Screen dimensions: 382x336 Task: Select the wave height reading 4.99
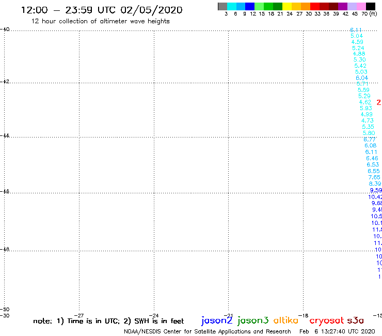367,114
